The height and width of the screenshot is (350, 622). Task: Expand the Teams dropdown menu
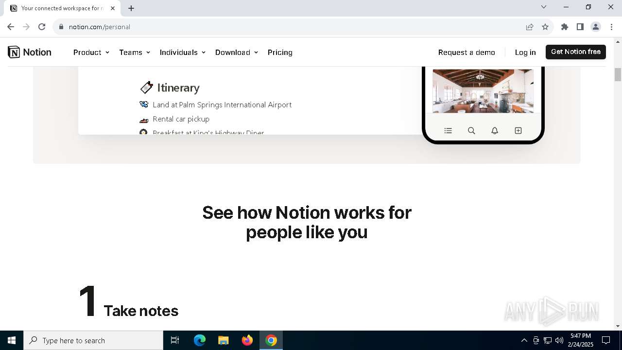(x=135, y=52)
